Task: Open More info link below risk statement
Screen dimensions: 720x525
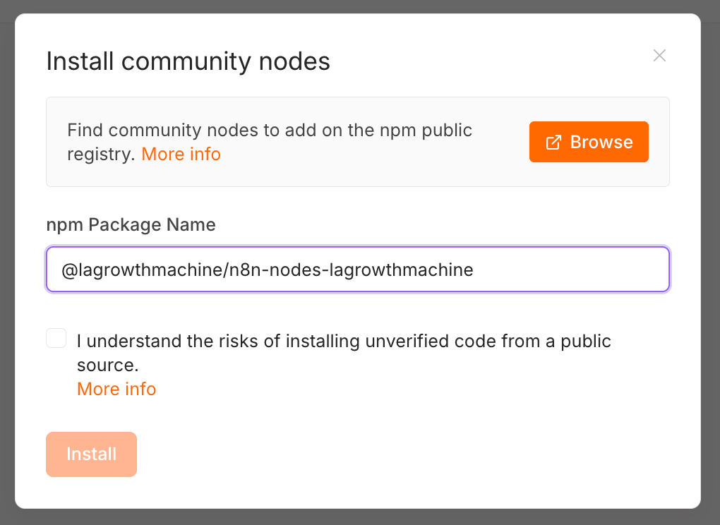Action: tap(116, 389)
